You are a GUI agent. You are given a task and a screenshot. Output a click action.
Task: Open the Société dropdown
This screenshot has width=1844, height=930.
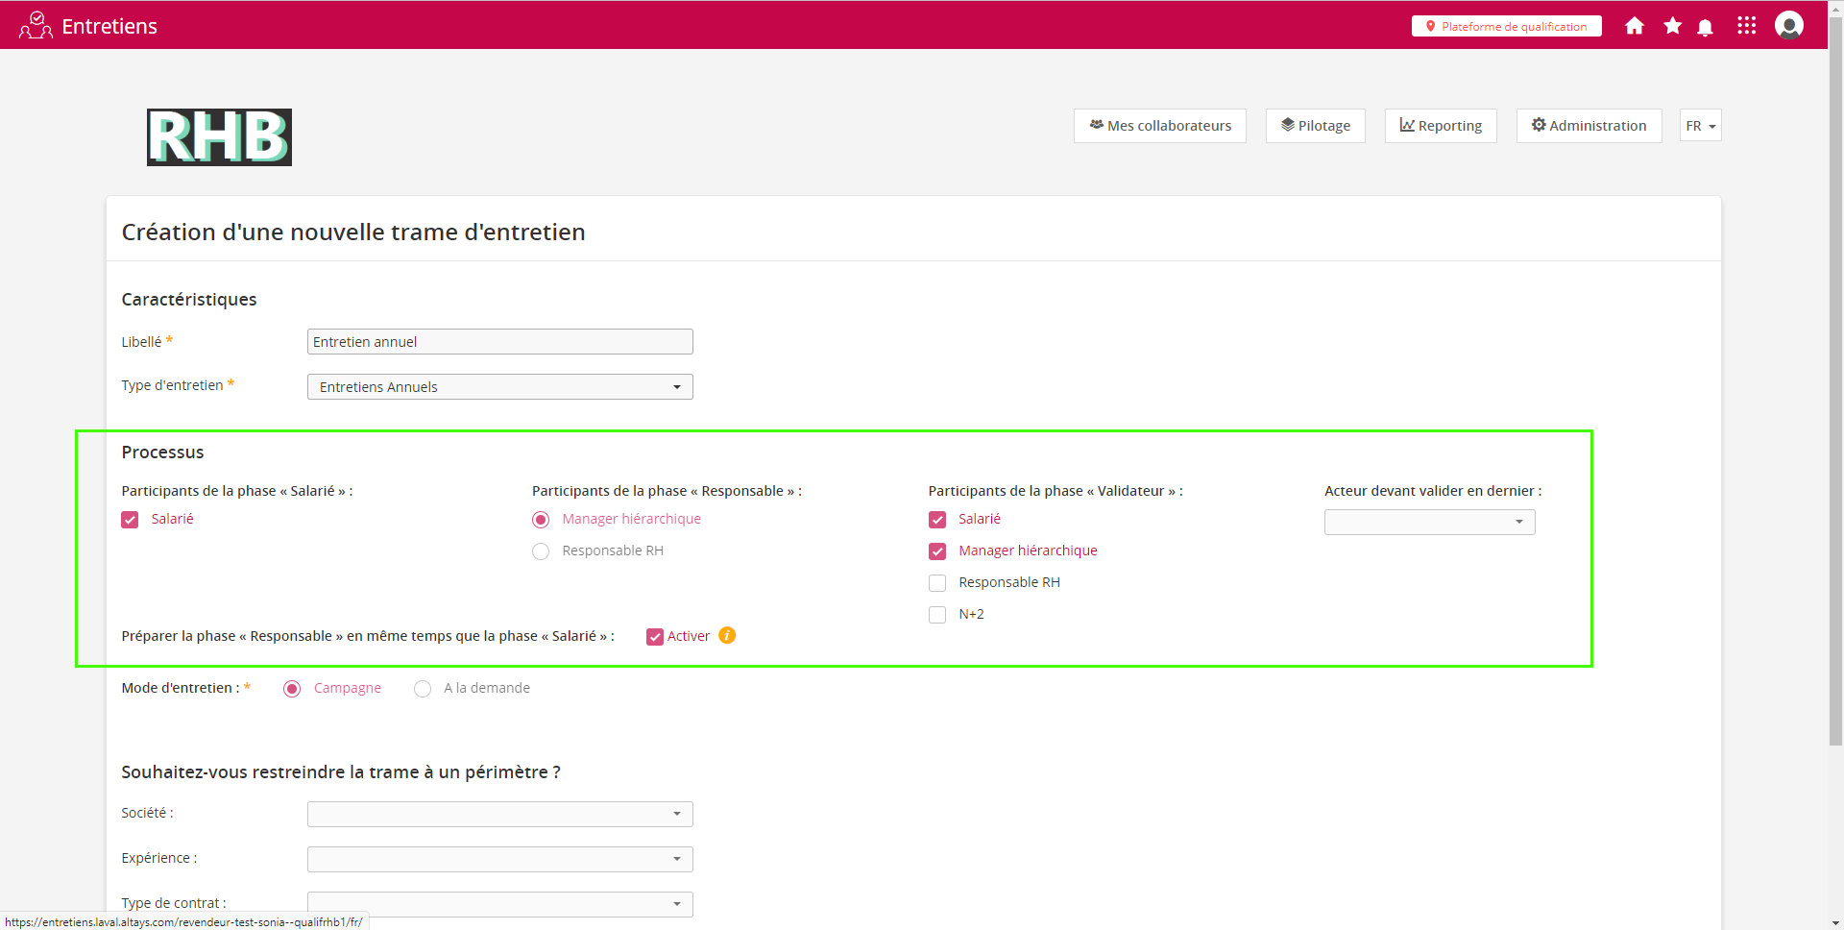[x=499, y=815]
